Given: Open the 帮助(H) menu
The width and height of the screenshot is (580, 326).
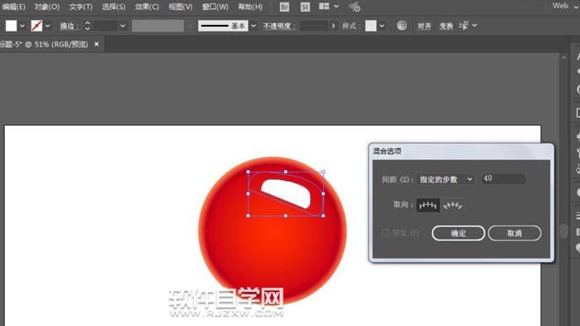Looking at the screenshot, I should [x=250, y=7].
